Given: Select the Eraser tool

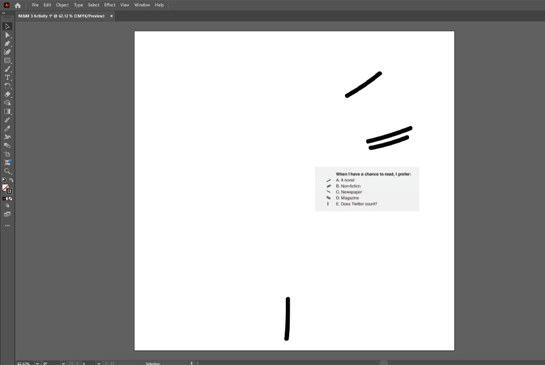Looking at the screenshot, I should [8, 94].
